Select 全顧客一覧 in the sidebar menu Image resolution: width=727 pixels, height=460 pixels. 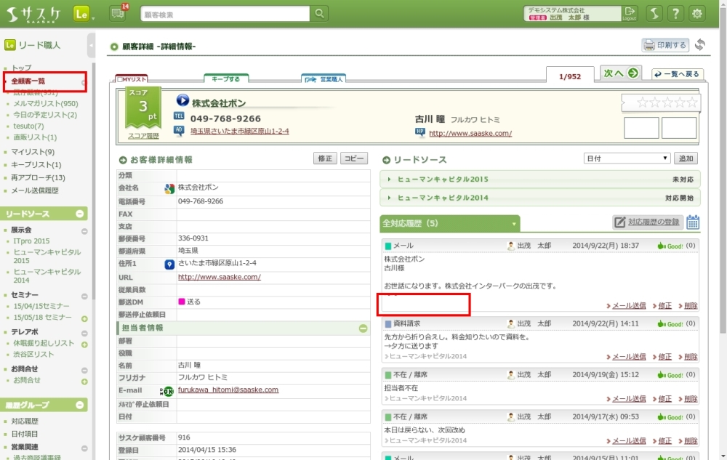[28, 81]
